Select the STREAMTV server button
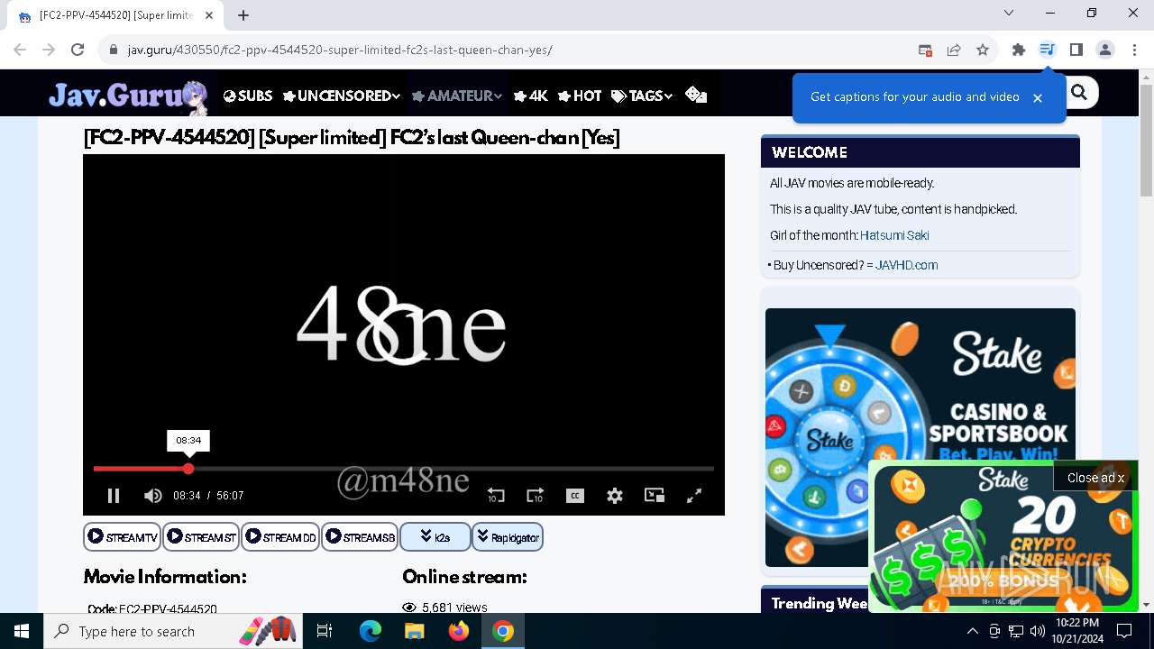The width and height of the screenshot is (1154, 649). (x=122, y=537)
